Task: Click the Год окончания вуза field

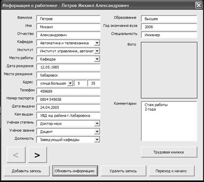Action: (169, 27)
